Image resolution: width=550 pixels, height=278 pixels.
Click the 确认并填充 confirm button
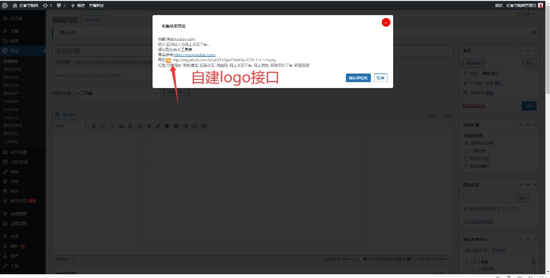pyautogui.click(x=358, y=78)
